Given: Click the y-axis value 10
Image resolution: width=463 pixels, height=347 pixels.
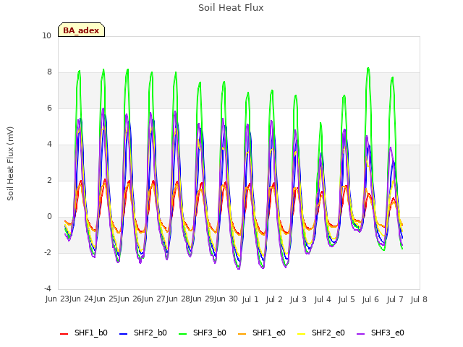Looking at the screenshot, I should tap(46, 35).
